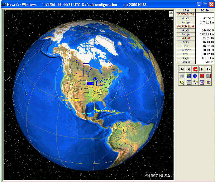Click the fast rewind double-arrow button
Viewport: 215px width, 182px height.
coord(182,69)
